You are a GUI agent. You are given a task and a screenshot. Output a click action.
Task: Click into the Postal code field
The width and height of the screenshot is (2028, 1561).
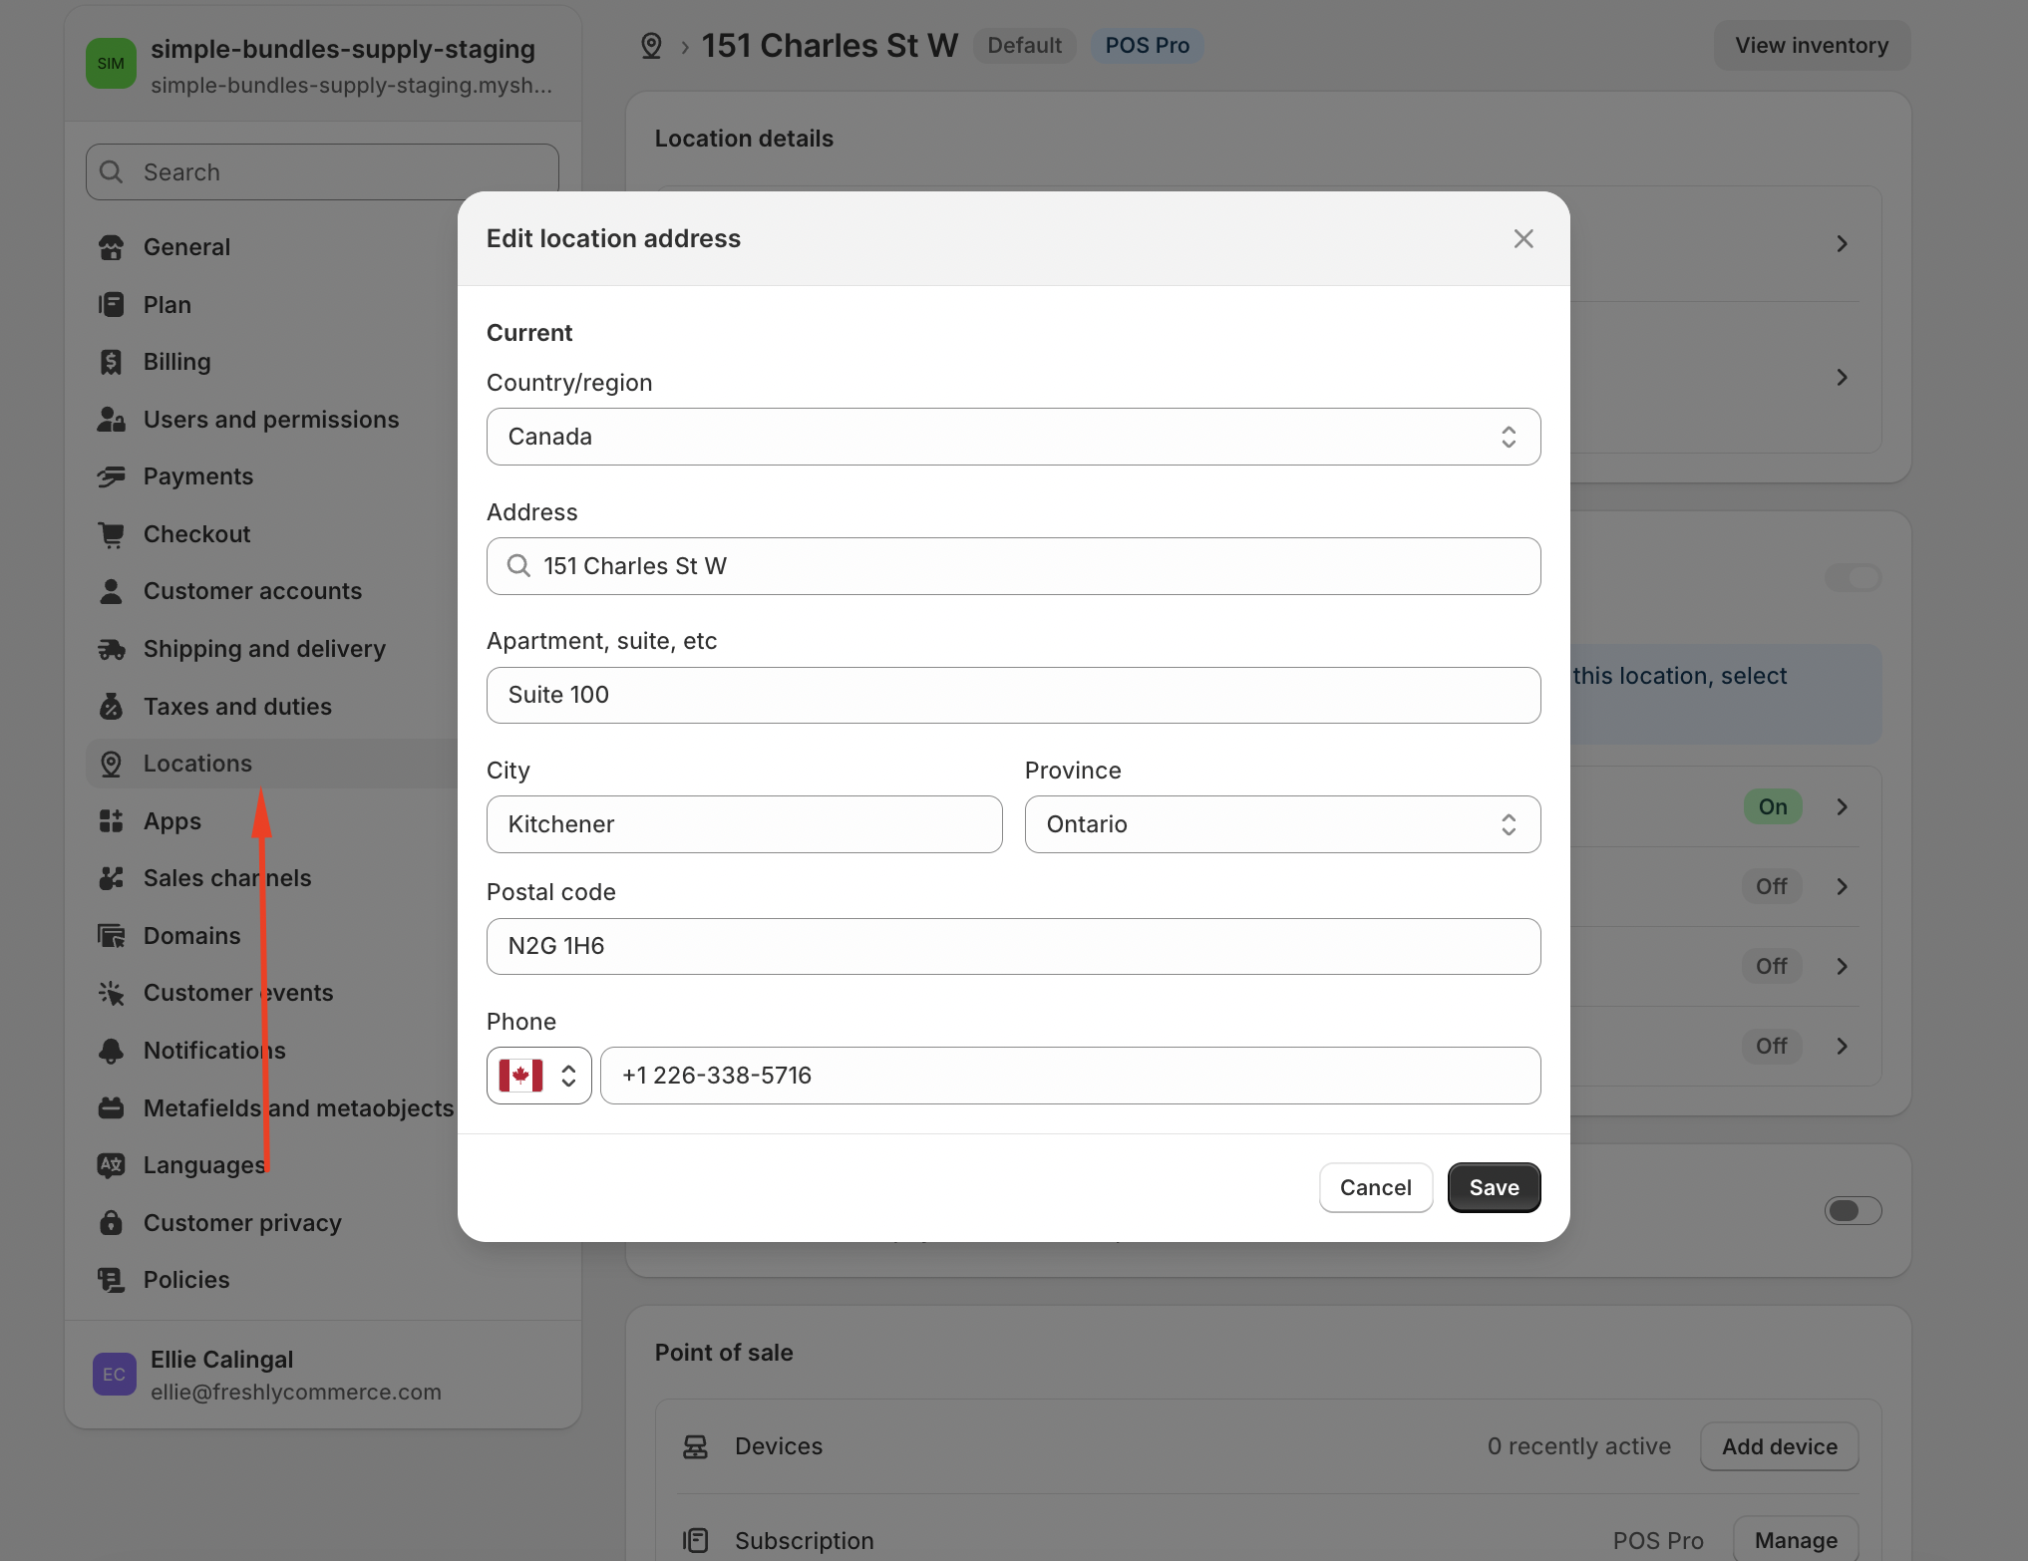(x=1013, y=946)
